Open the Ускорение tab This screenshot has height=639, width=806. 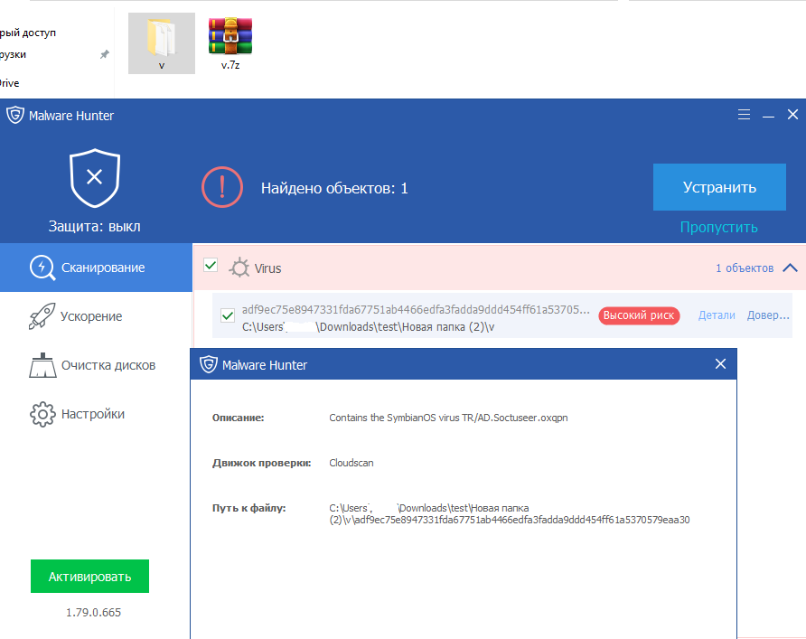96,316
